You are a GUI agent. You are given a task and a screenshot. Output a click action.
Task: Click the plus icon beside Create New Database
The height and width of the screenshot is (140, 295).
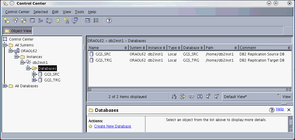(x=91, y=126)
